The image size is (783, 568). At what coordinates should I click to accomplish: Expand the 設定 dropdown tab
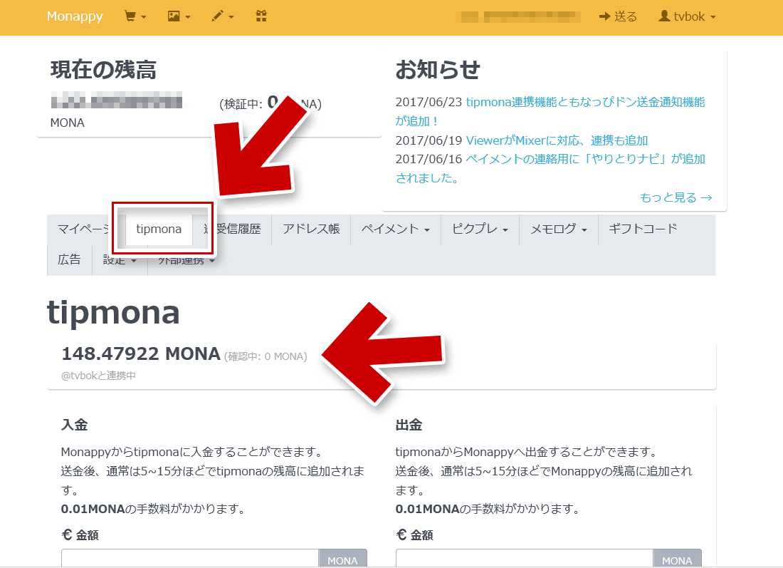click(120, 261)
